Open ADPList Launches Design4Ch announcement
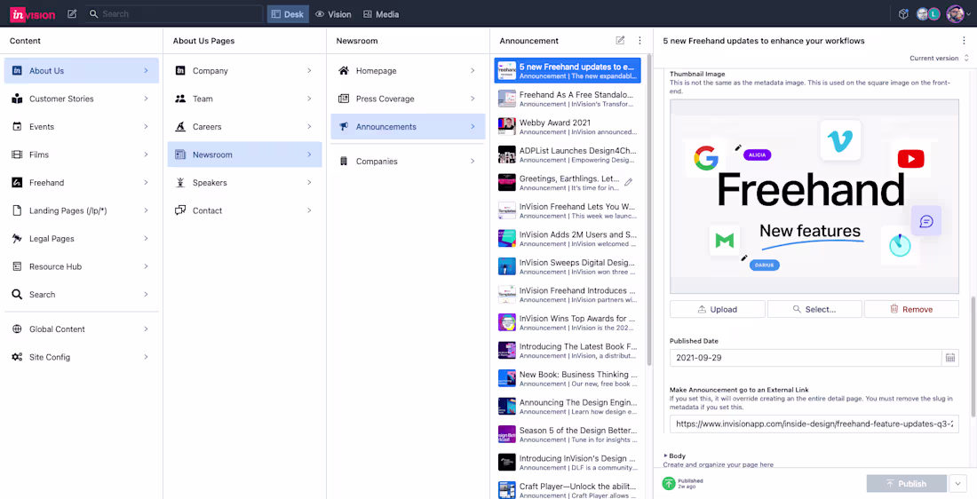This screenshot has width=977, height=499. coord(568,154)
